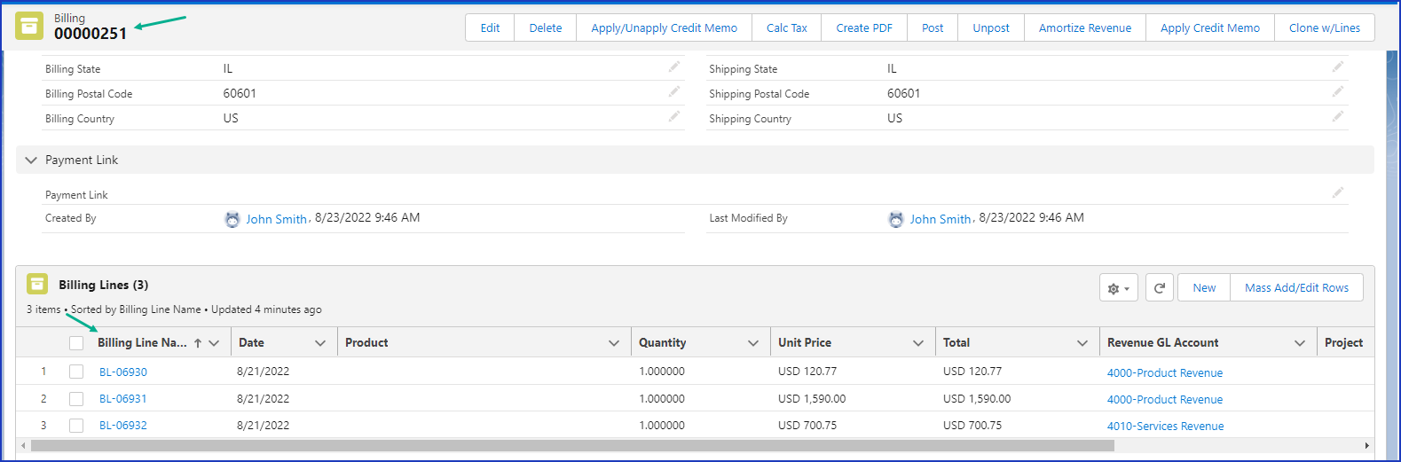
Task: Click the pencil icon for Payment Link field
Action: pos(1337,192)
